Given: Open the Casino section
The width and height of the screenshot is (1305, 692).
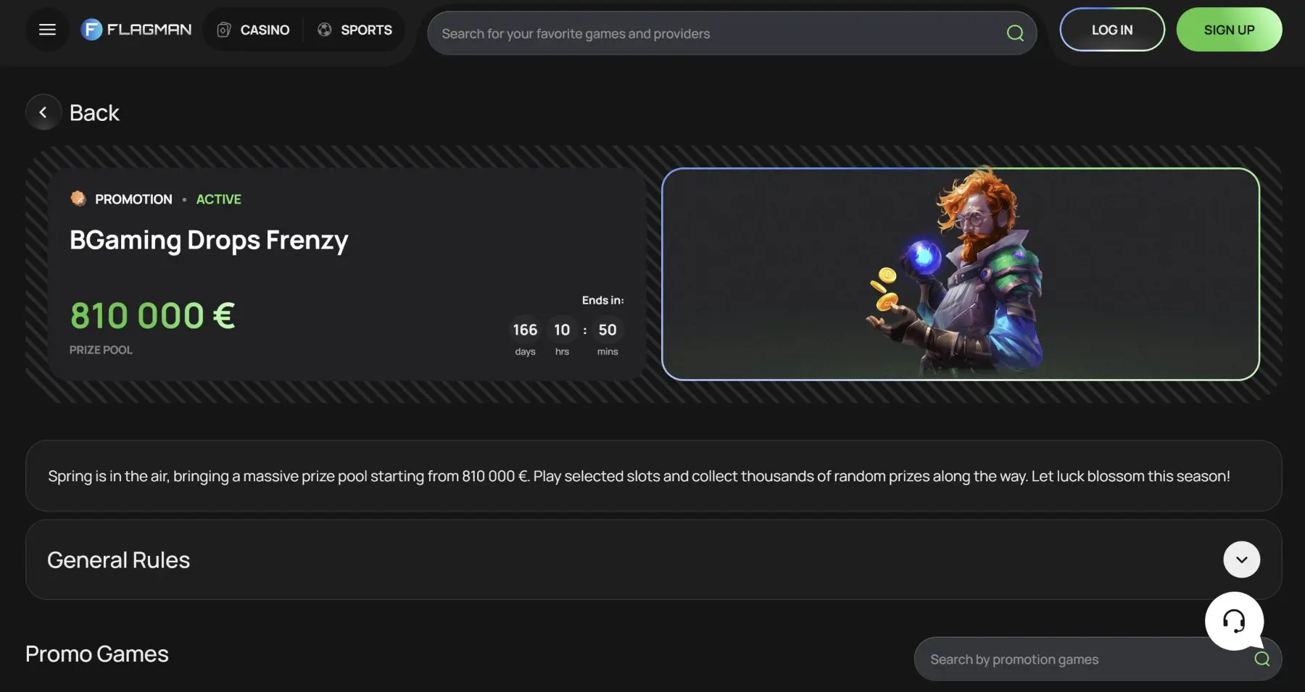Looking at the screenshot, I should [x=254, y=30].
